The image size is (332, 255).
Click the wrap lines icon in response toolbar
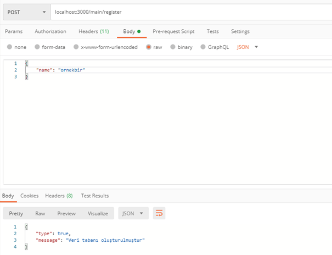click(159, 213)
